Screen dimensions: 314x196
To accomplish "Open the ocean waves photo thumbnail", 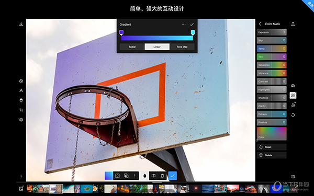I will (x=69, y=189).
